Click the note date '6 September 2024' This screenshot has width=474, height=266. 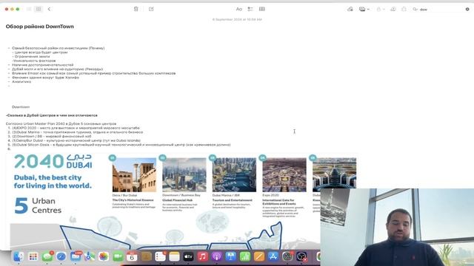tap(237, 19)
